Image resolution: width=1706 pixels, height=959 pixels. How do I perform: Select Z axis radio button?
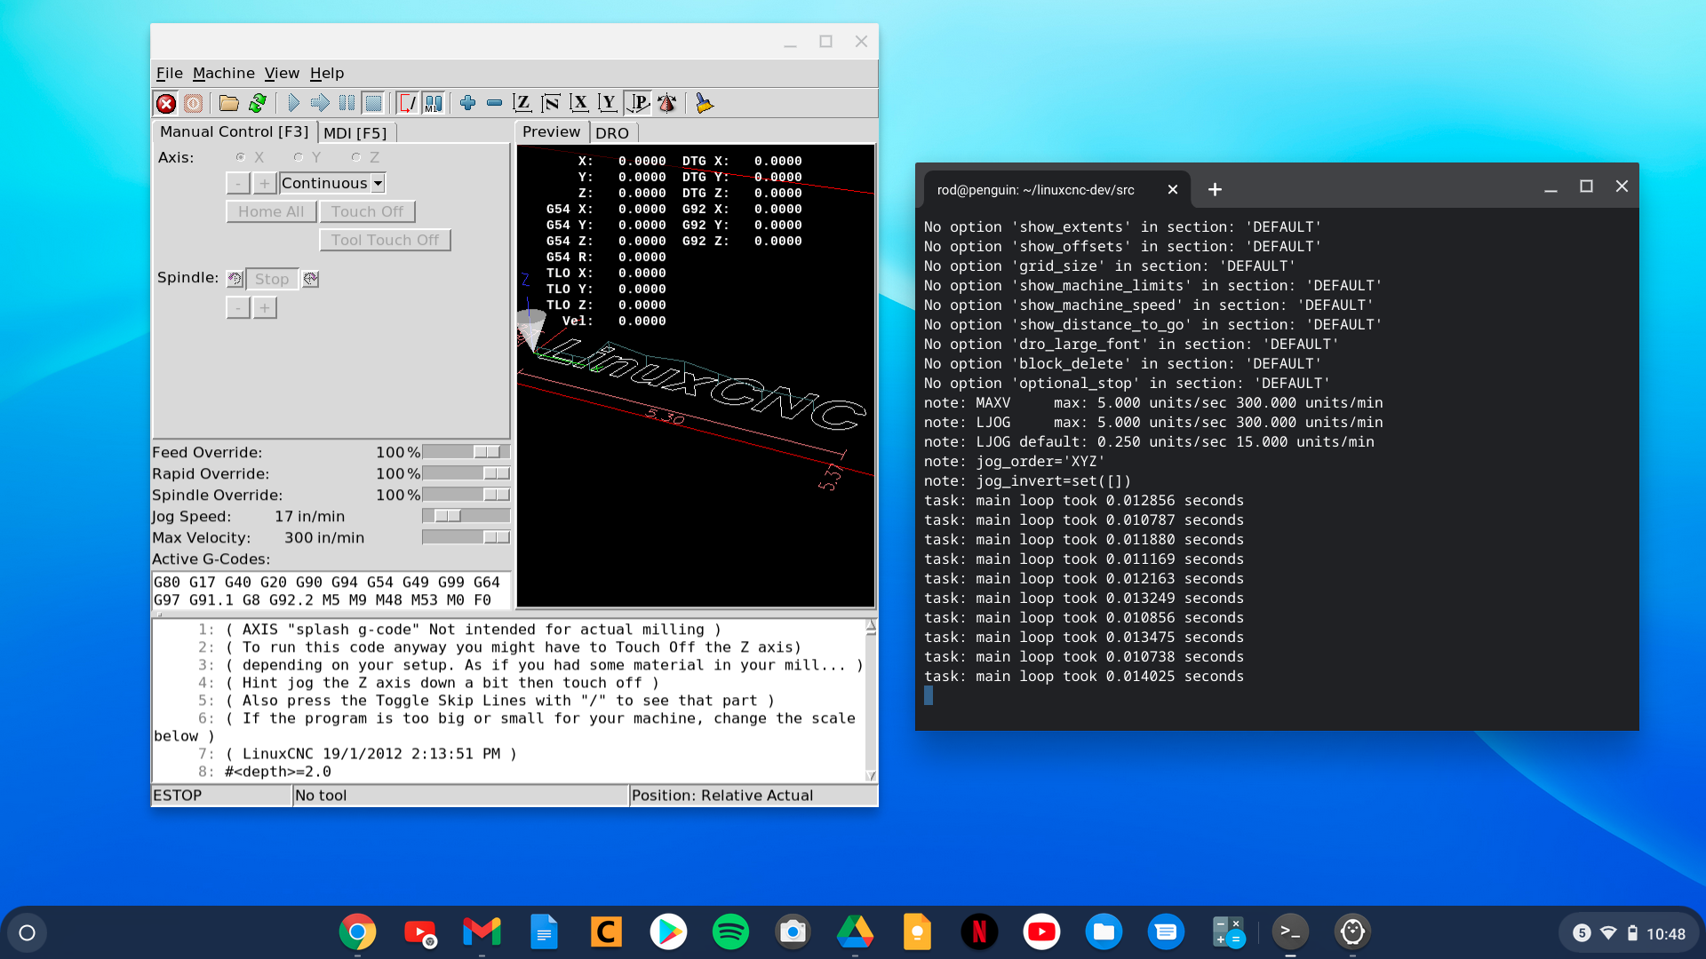coord(355,157)
